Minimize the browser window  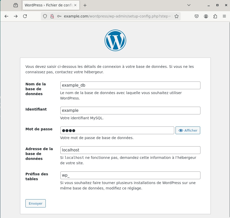[209, 5]
